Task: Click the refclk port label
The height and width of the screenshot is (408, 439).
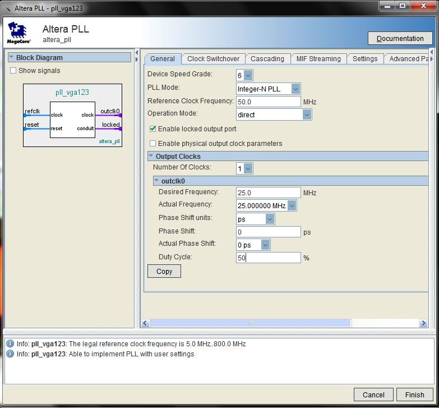Action: [32, 111]
